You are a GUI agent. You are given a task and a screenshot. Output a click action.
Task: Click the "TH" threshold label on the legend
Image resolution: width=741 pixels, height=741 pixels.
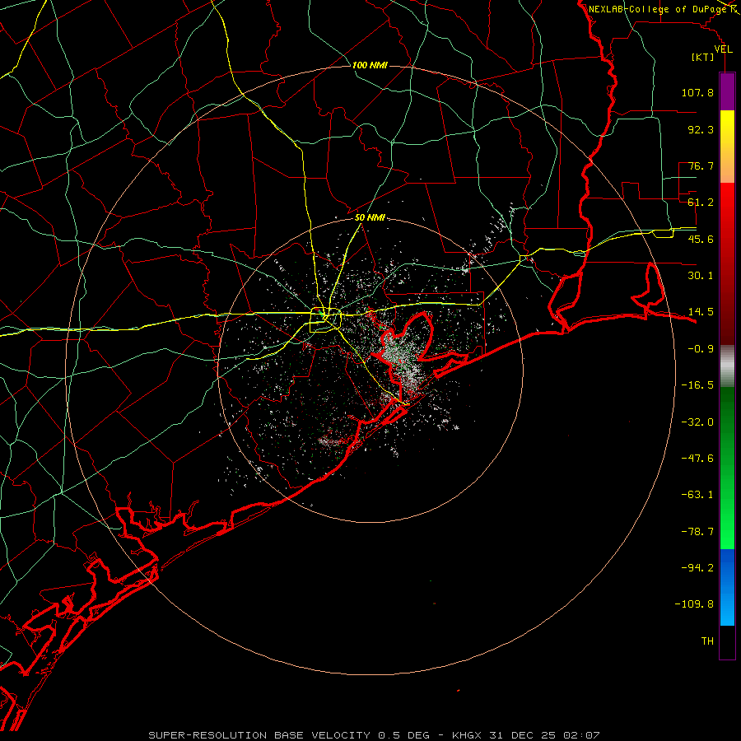(707, 641)
